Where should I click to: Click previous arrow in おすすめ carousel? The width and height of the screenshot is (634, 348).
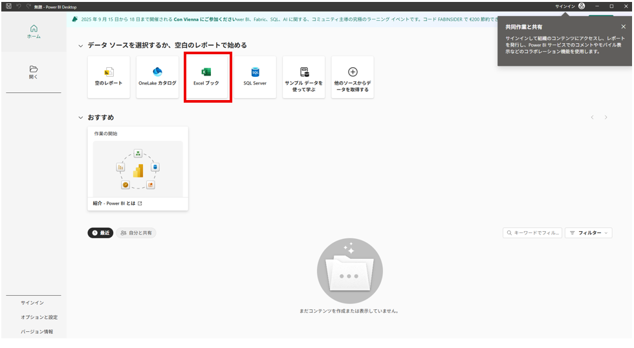tap(593, 118)
